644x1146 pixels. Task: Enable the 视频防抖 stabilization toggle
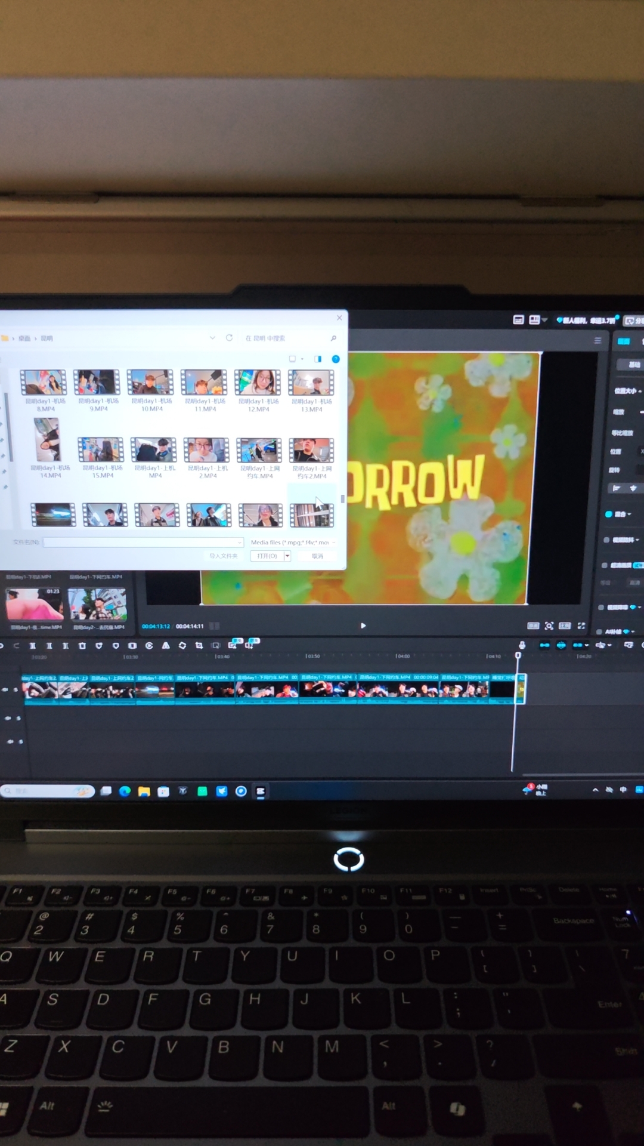tap(606, 540)
